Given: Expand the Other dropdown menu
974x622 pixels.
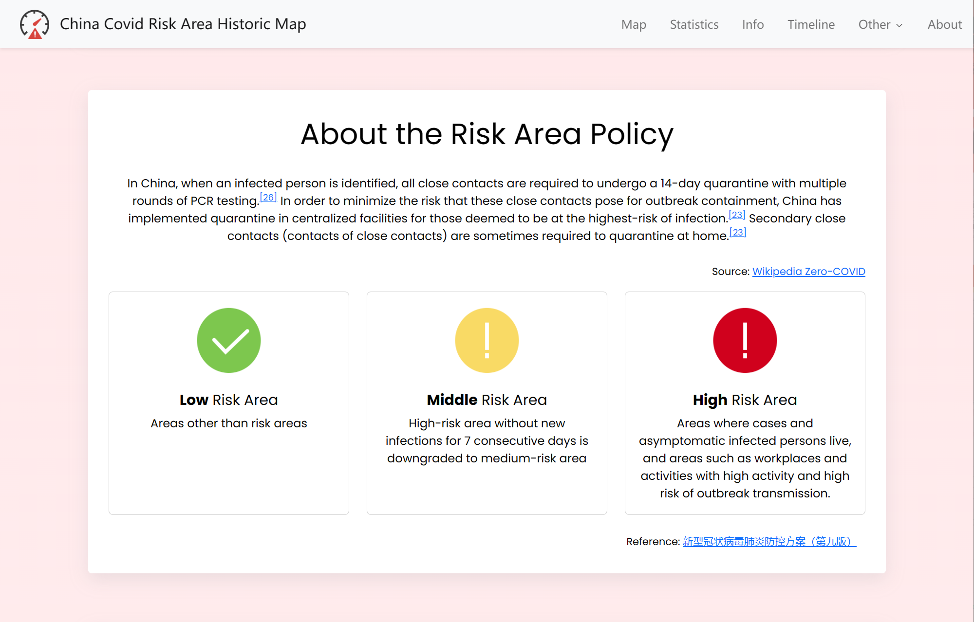Looking at the screenshot, I should [x=880, y=24].
